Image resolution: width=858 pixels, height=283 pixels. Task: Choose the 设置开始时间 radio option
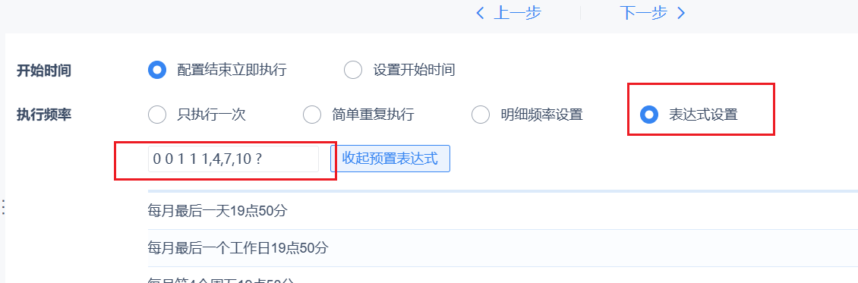[x=353, y=70]
